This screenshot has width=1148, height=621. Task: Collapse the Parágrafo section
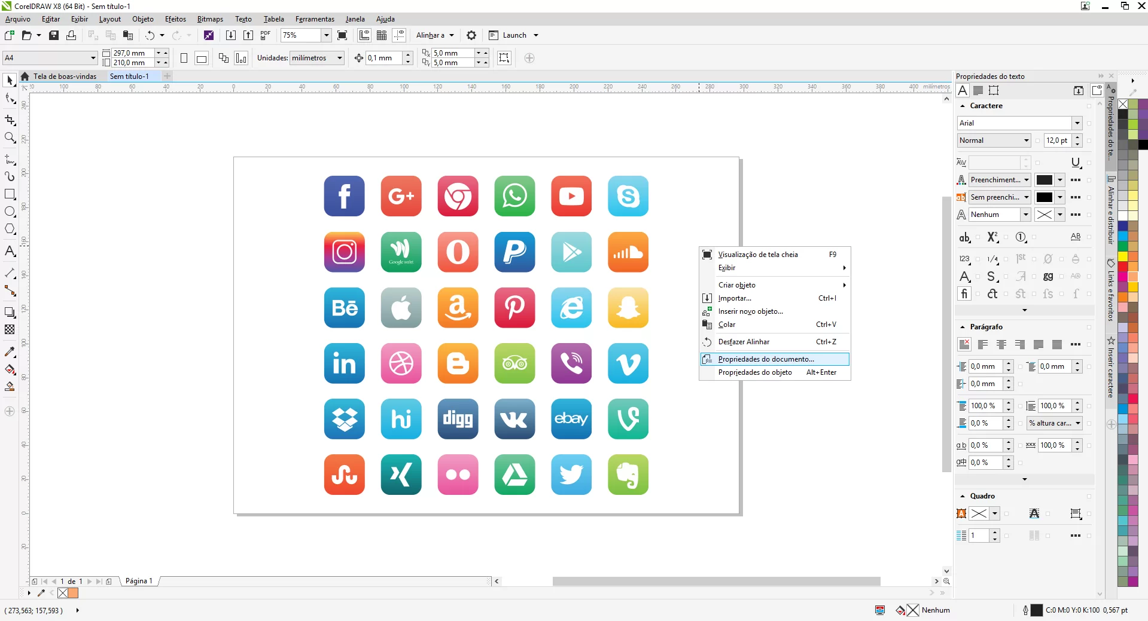(x=963, y=327)
